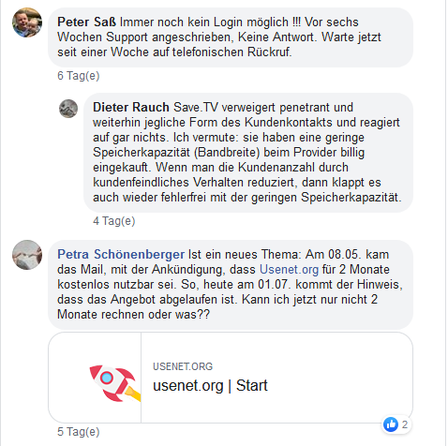Open the '4 Tag(e)' reply timestamp

[x=114, y=221]
